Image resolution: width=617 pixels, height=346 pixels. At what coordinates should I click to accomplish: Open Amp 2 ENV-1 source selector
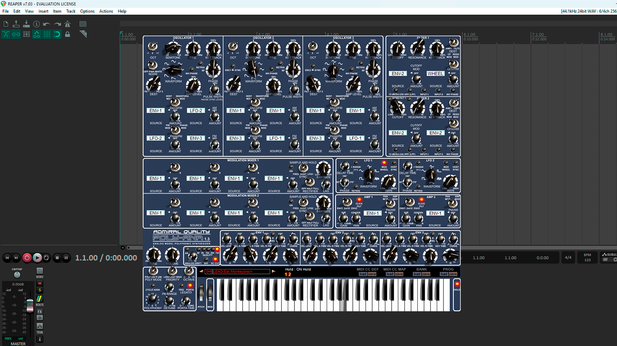(x=435, y=213)
